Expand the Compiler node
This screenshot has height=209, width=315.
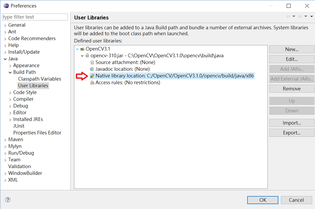(x=10, y=99)
